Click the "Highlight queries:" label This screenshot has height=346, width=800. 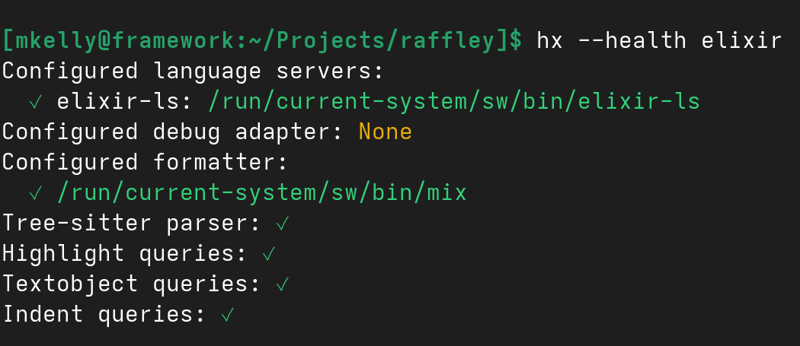[124, 254]
